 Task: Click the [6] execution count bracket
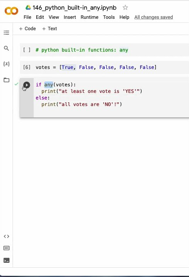(x=27, y=67)
